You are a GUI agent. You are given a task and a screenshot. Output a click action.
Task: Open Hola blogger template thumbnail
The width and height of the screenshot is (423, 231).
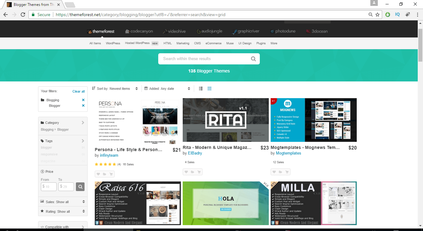pyautogui.click(x=226, y=203)
